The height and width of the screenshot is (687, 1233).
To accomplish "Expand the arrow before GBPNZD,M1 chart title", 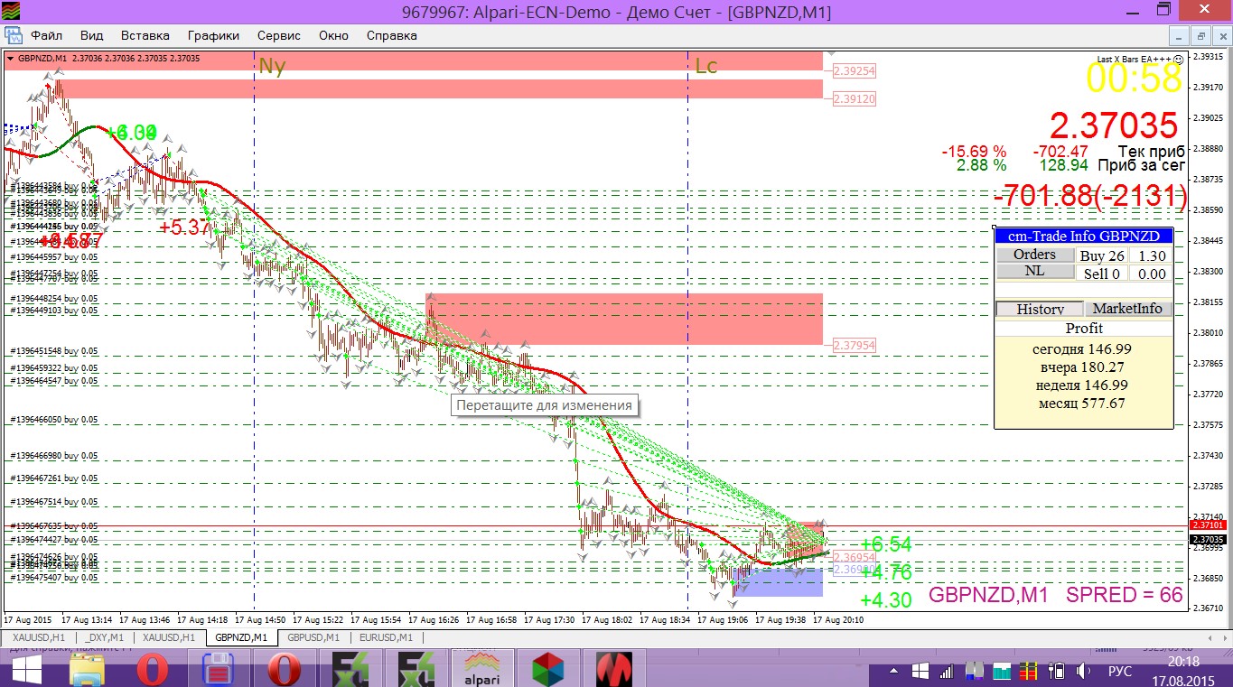I will point(10,59).
